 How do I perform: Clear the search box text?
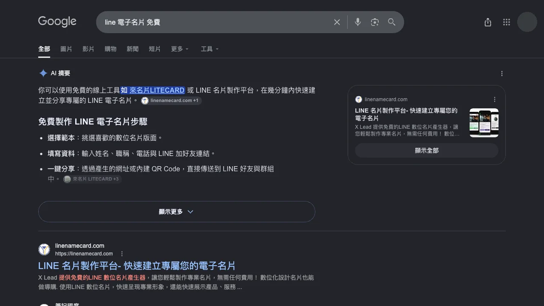[x=337, y=22]
